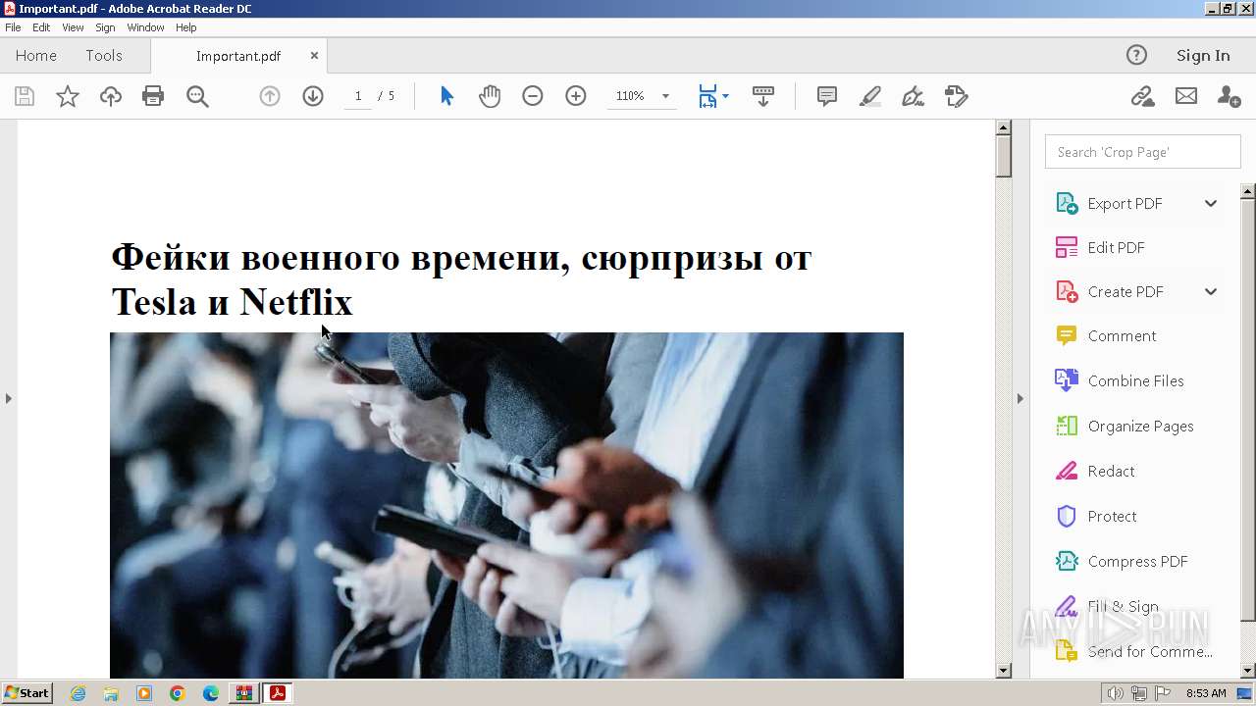Image resolution: width=1256 pixels, height=706 pixels.
Task: Expand the left navigation pane arrow
Action: click(9, 398)
